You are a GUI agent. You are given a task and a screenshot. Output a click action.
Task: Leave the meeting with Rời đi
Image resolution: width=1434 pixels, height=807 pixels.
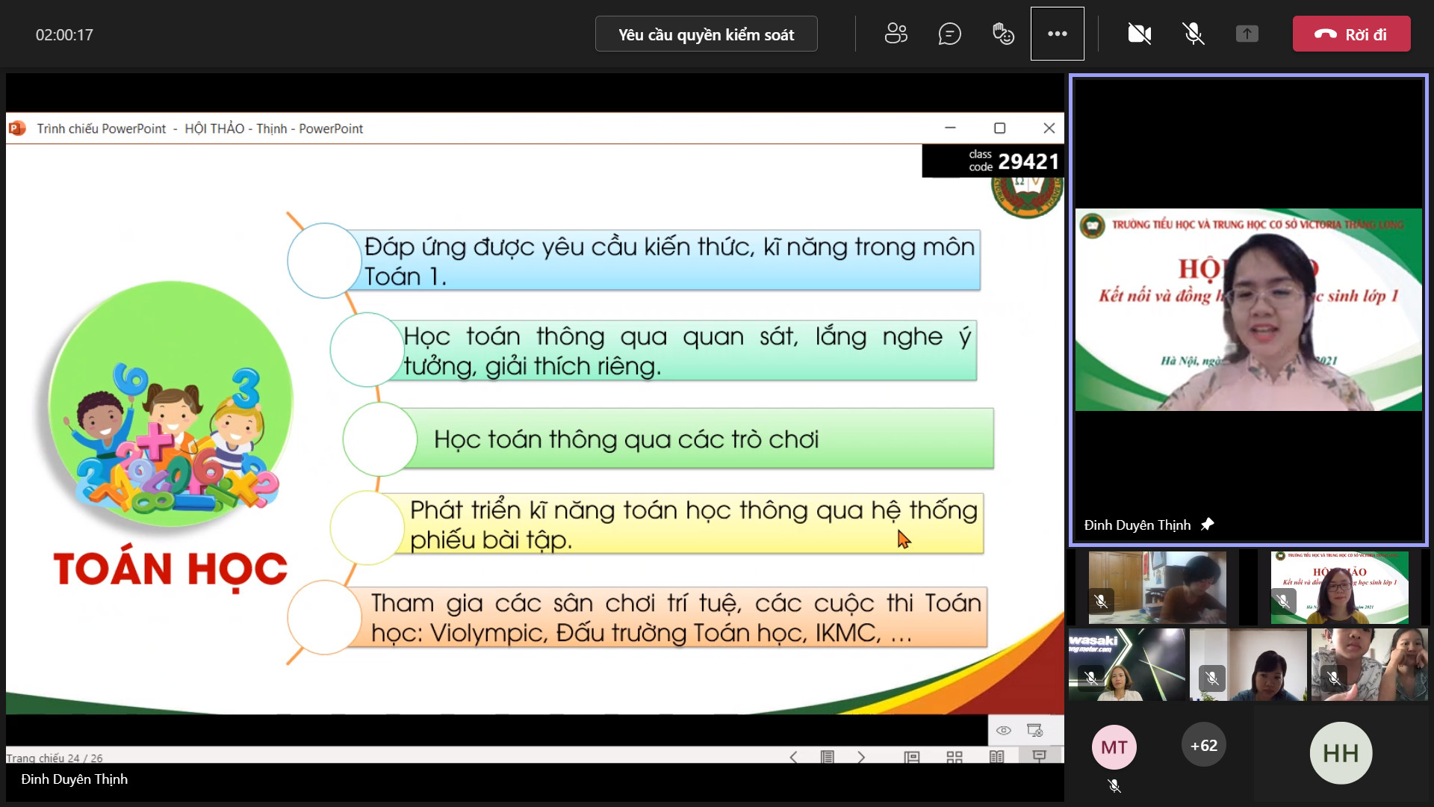[x=1351, y=34]
